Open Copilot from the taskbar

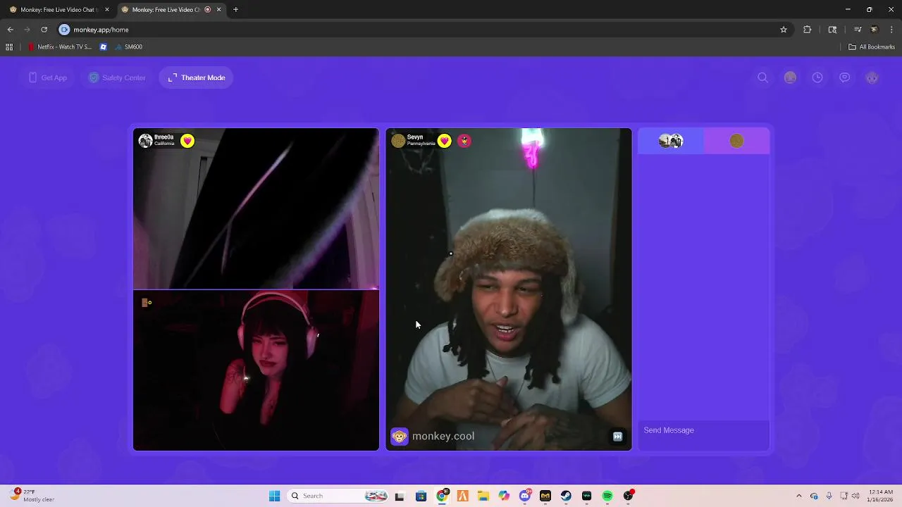[x=504, y=496]
